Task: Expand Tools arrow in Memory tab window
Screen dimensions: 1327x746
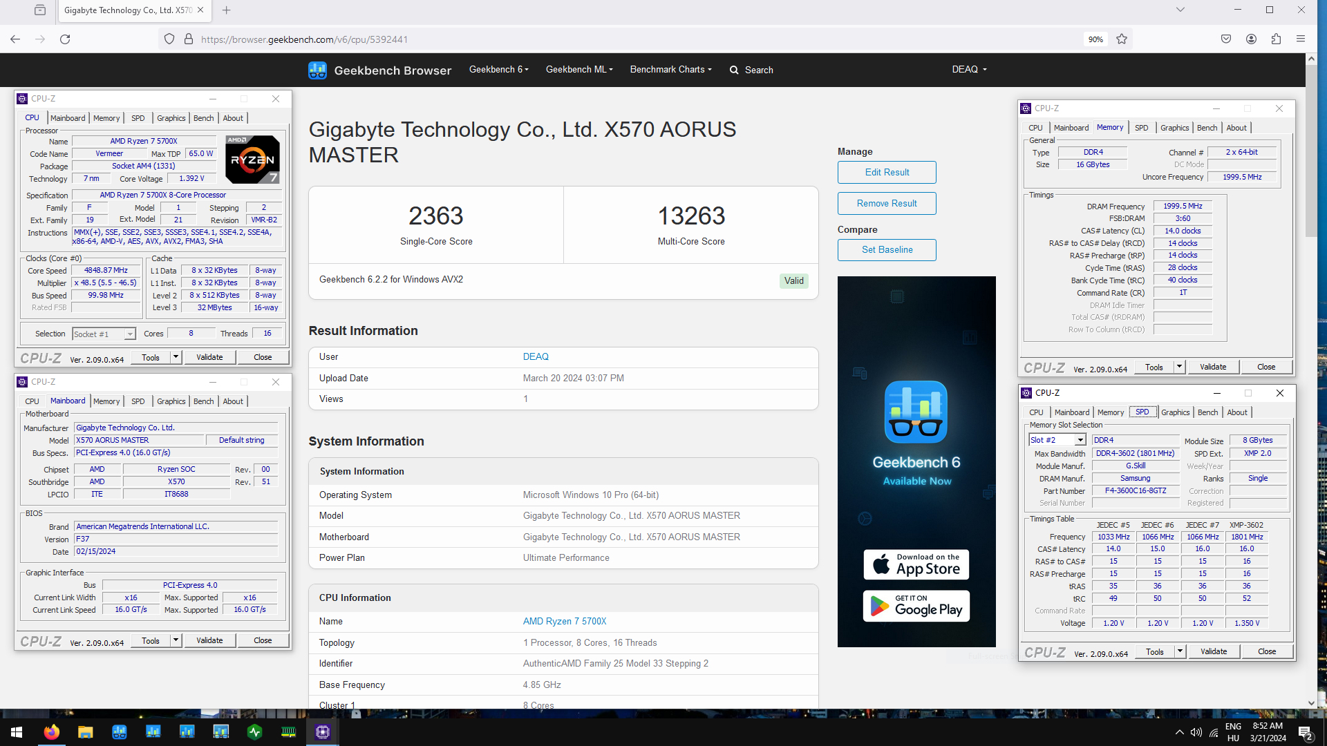Action: 1180,367
